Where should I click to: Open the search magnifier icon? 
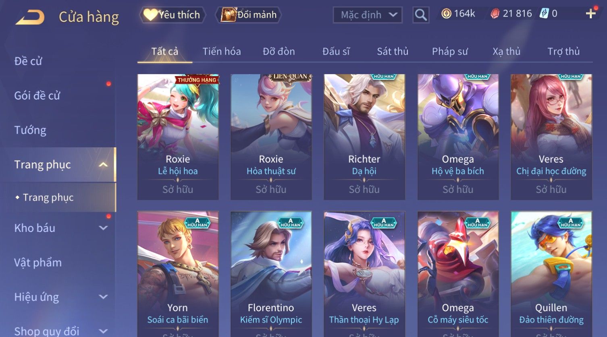click(421, 15)
